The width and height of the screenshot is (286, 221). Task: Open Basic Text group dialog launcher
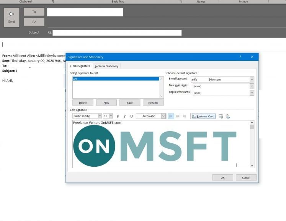coord(181,2)
